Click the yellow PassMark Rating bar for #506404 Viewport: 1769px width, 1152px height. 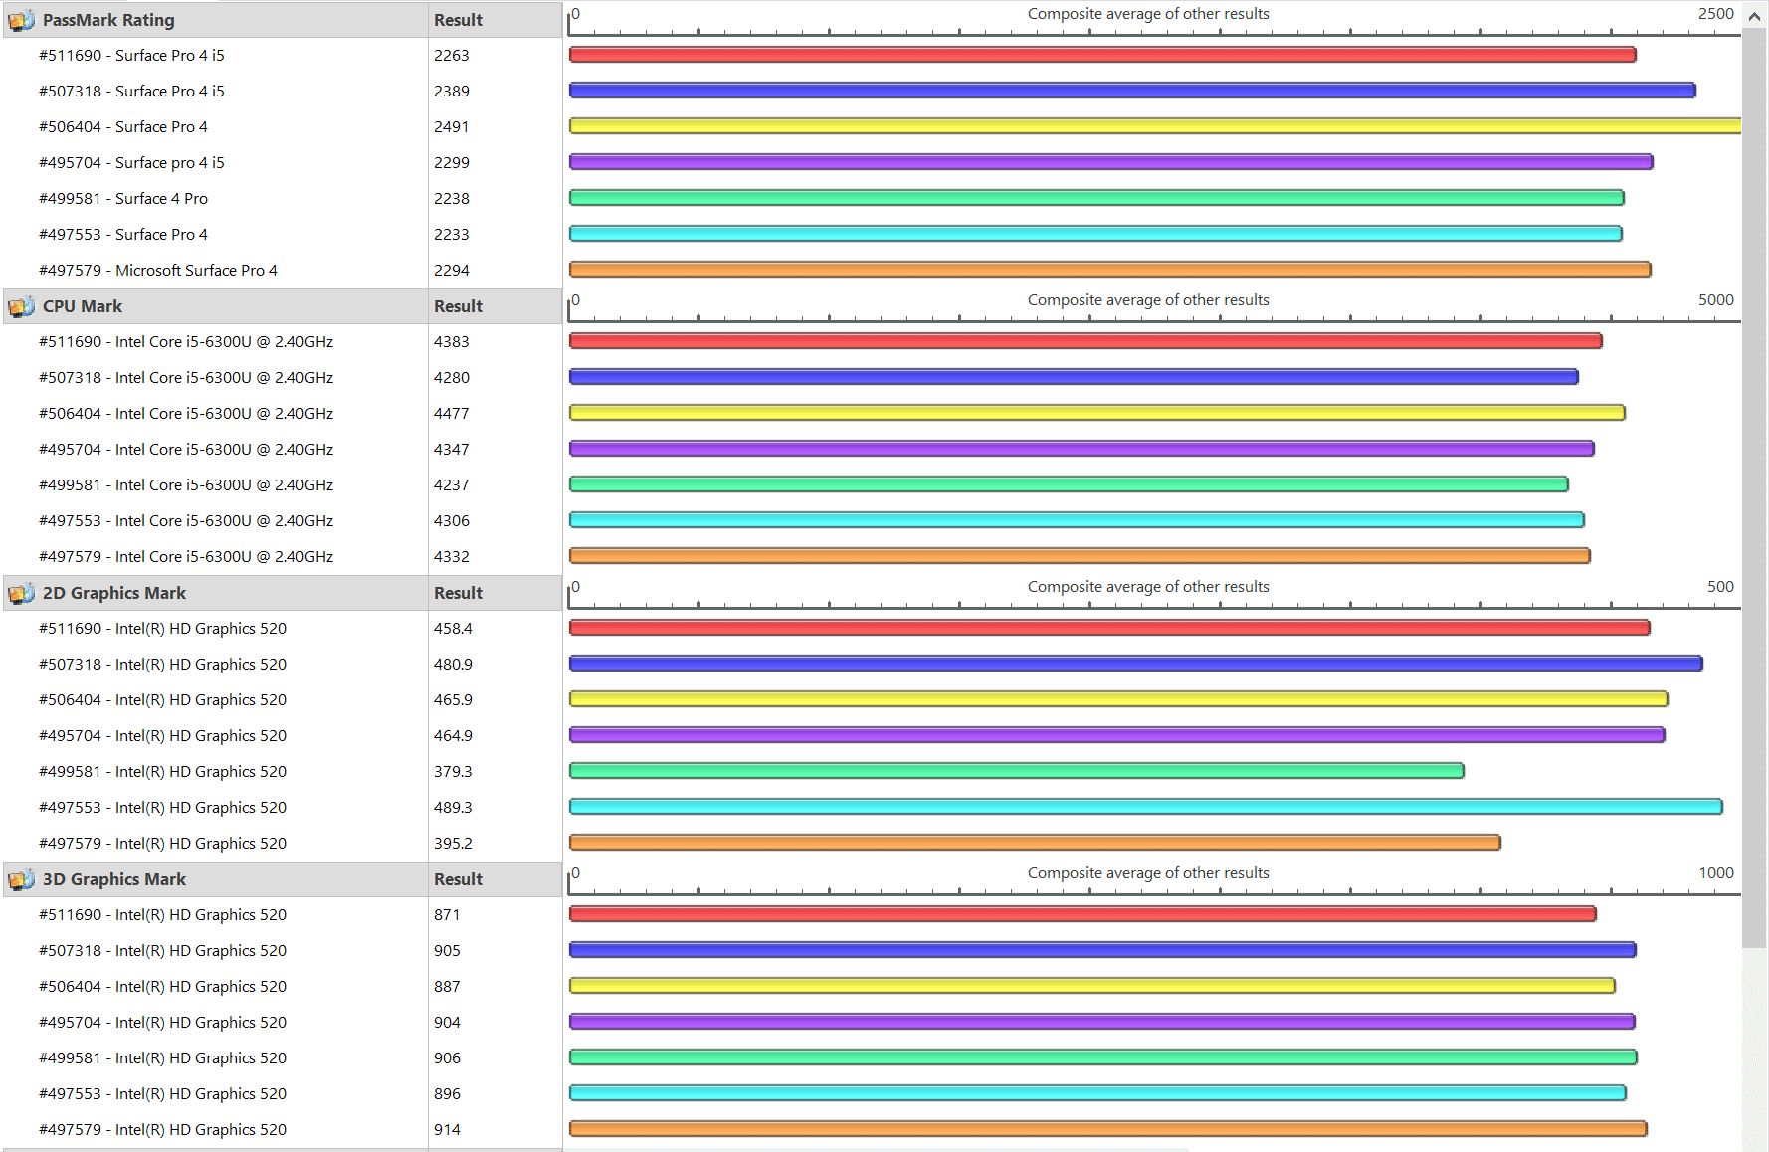[1155, 126]
